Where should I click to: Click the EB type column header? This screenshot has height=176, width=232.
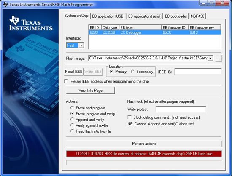[x=140, y=27]
